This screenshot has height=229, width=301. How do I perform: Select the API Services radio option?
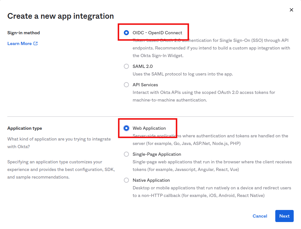point(126,85)
